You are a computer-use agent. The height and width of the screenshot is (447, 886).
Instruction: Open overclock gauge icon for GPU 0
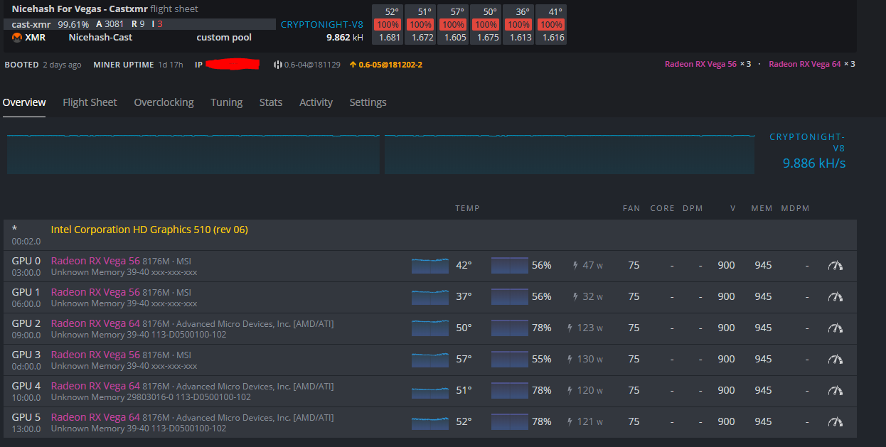[836, 266]
